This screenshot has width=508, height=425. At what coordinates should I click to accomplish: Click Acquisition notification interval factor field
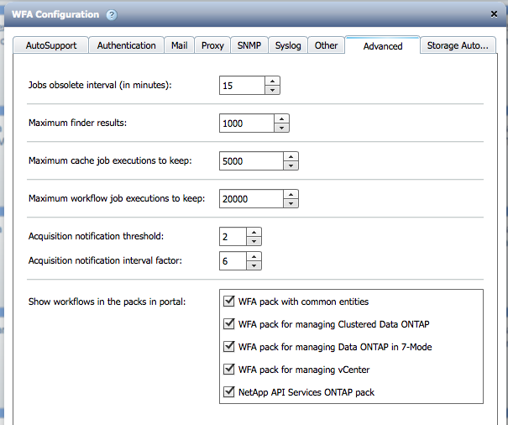click(233, 261)
